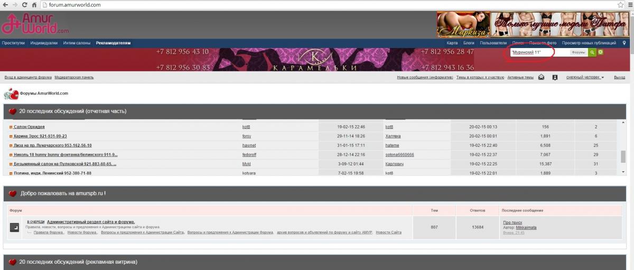Open the 'снежный человек' user dropdown
This screenshot has width=634, height=270.
pos(585,77)
